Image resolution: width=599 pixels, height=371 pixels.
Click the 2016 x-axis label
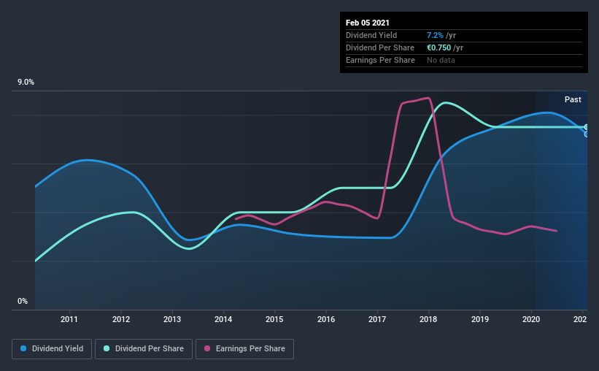(x=326, y=319)
